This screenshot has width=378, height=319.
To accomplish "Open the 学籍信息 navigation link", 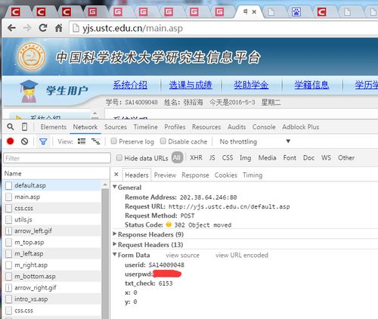I will pyautogui.click(x=311, y=85).
